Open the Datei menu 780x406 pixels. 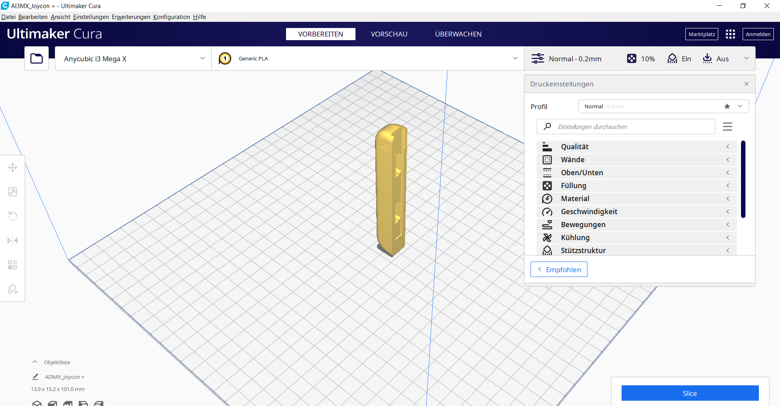(x=8, y=17)
